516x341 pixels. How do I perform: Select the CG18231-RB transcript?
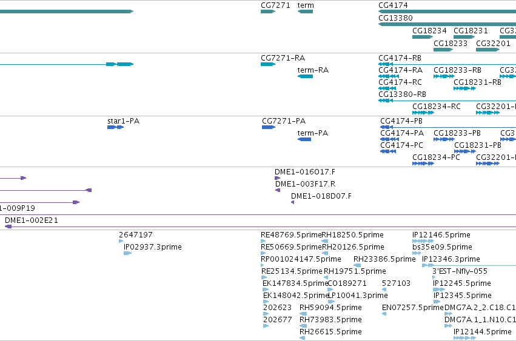(464, 88)
